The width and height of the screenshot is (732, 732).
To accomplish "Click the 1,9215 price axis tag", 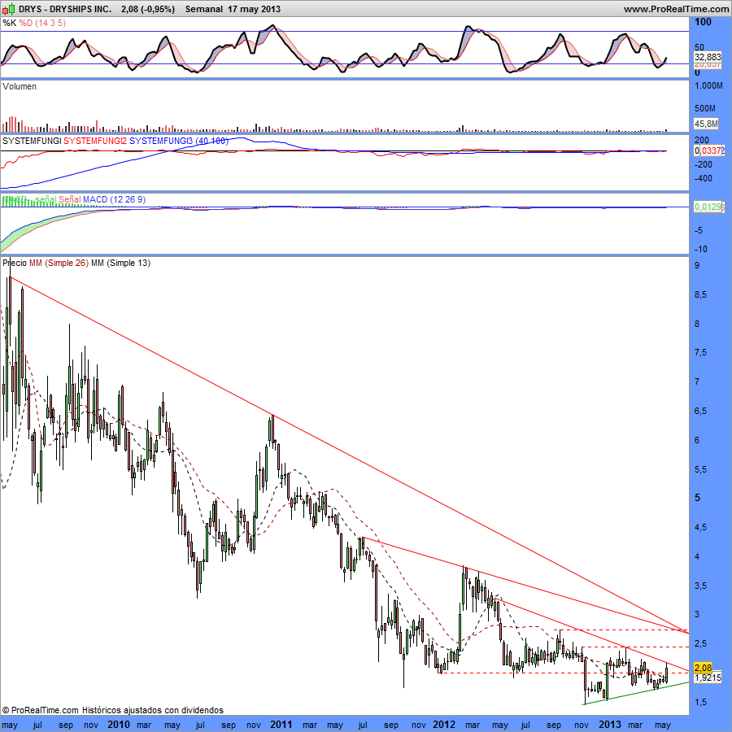I will [708, 678].
